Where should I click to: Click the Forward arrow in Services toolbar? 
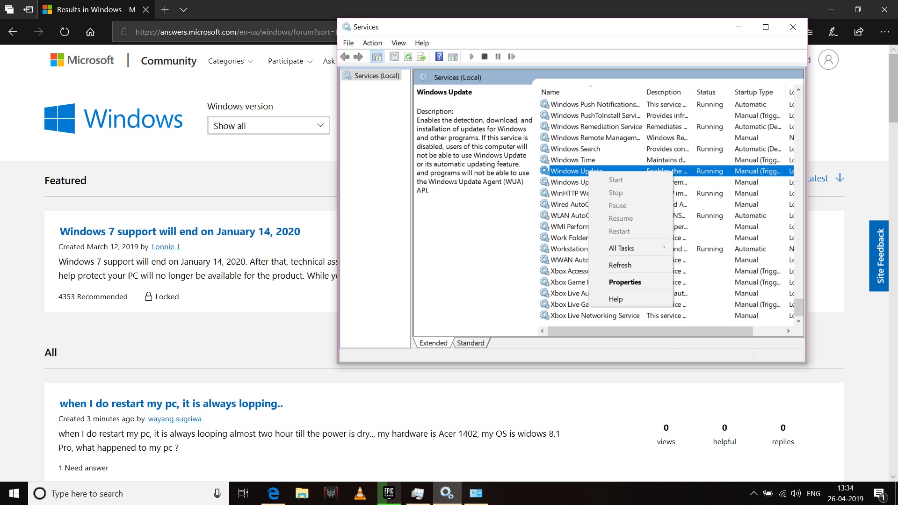pyautogui.click(x=358, y=57)
